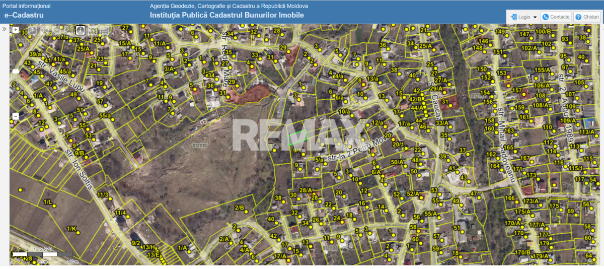Click the question mark Ghiduri icon
The height and width of the screenshot is (269, 604).
point(578,17)
